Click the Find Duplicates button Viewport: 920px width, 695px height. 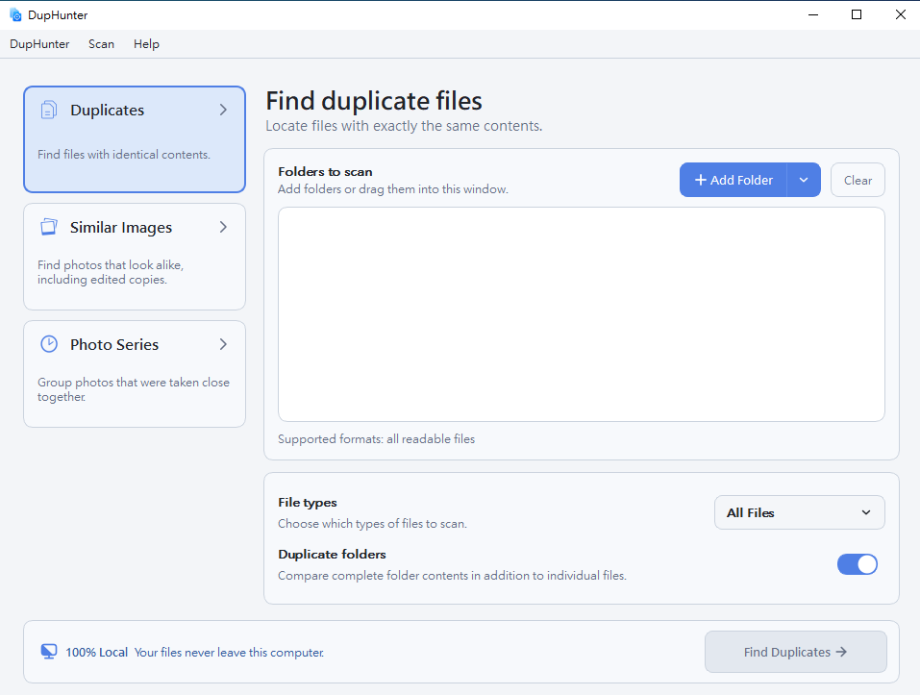[796, 652]
